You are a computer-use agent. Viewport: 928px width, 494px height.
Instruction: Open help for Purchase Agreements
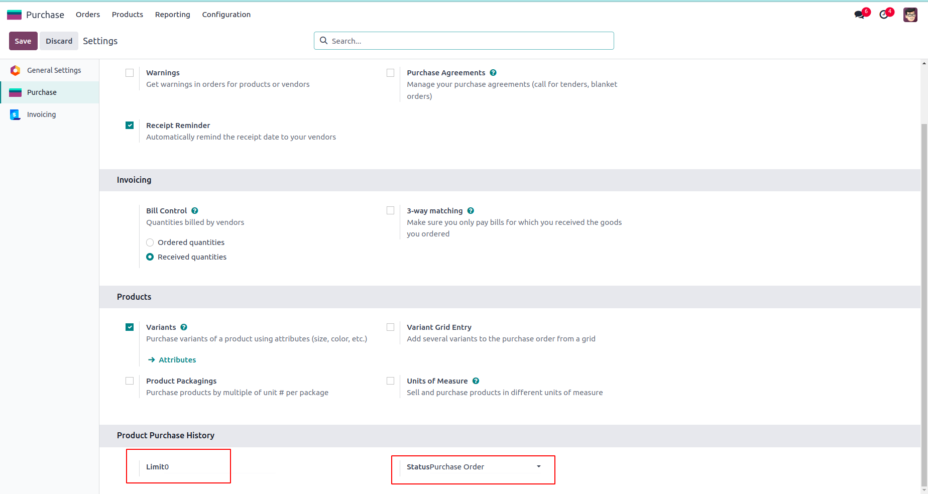click(493, 73)
